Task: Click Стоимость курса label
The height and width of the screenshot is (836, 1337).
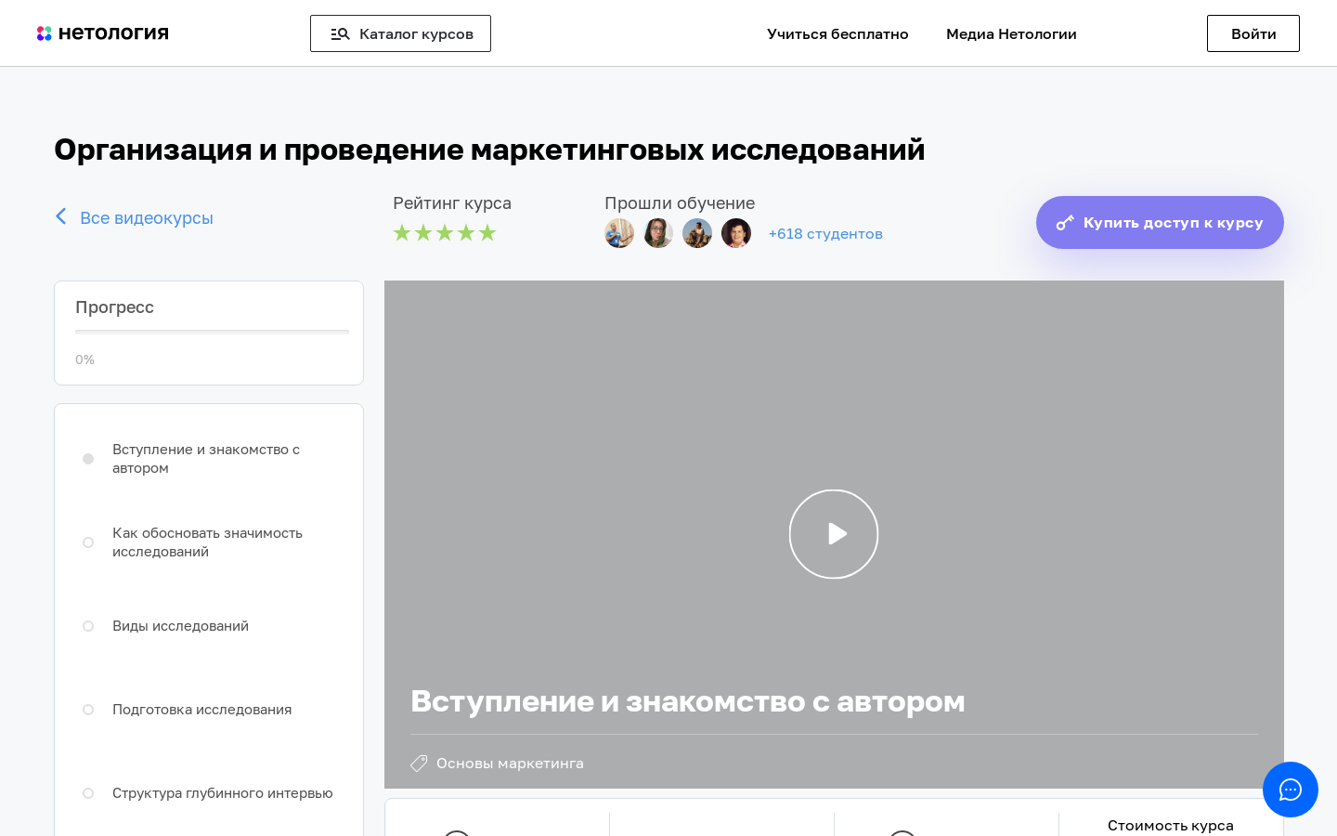Action: 1171,825
